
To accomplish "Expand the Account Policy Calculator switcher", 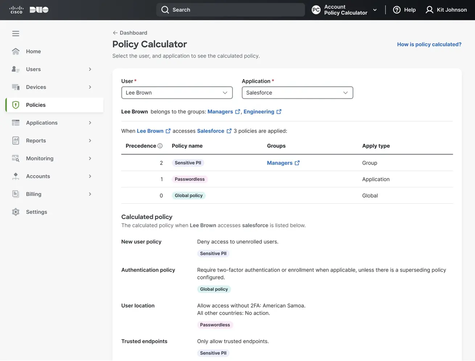I will tap(375, 10).
